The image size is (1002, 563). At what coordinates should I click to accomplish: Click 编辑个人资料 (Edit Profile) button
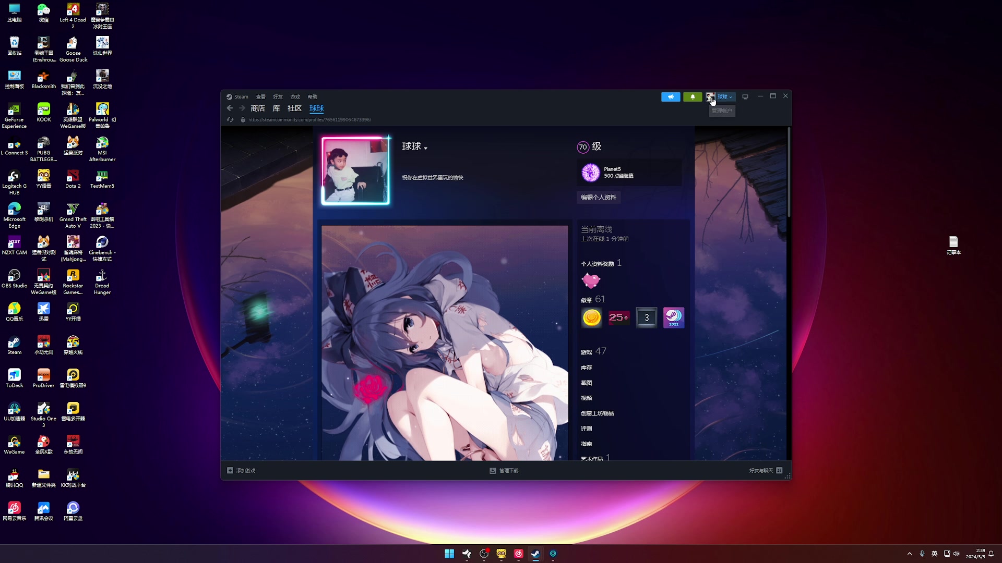point(599,198)
